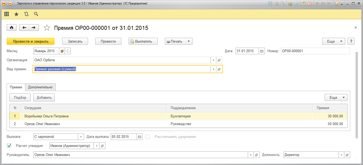This screenshot has width=363, height=165.
Task: Select row Воробьева Ольга Петровна
Action: (178, 116)
